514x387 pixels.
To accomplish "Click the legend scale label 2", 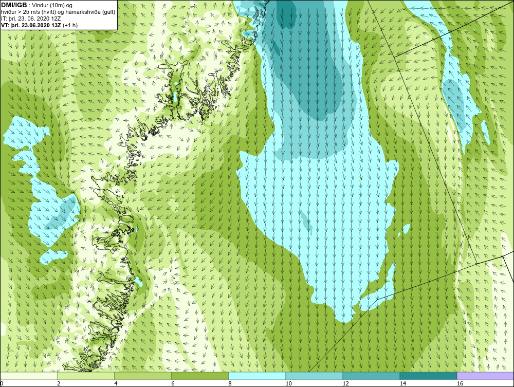I will click(x=59, y=383).
